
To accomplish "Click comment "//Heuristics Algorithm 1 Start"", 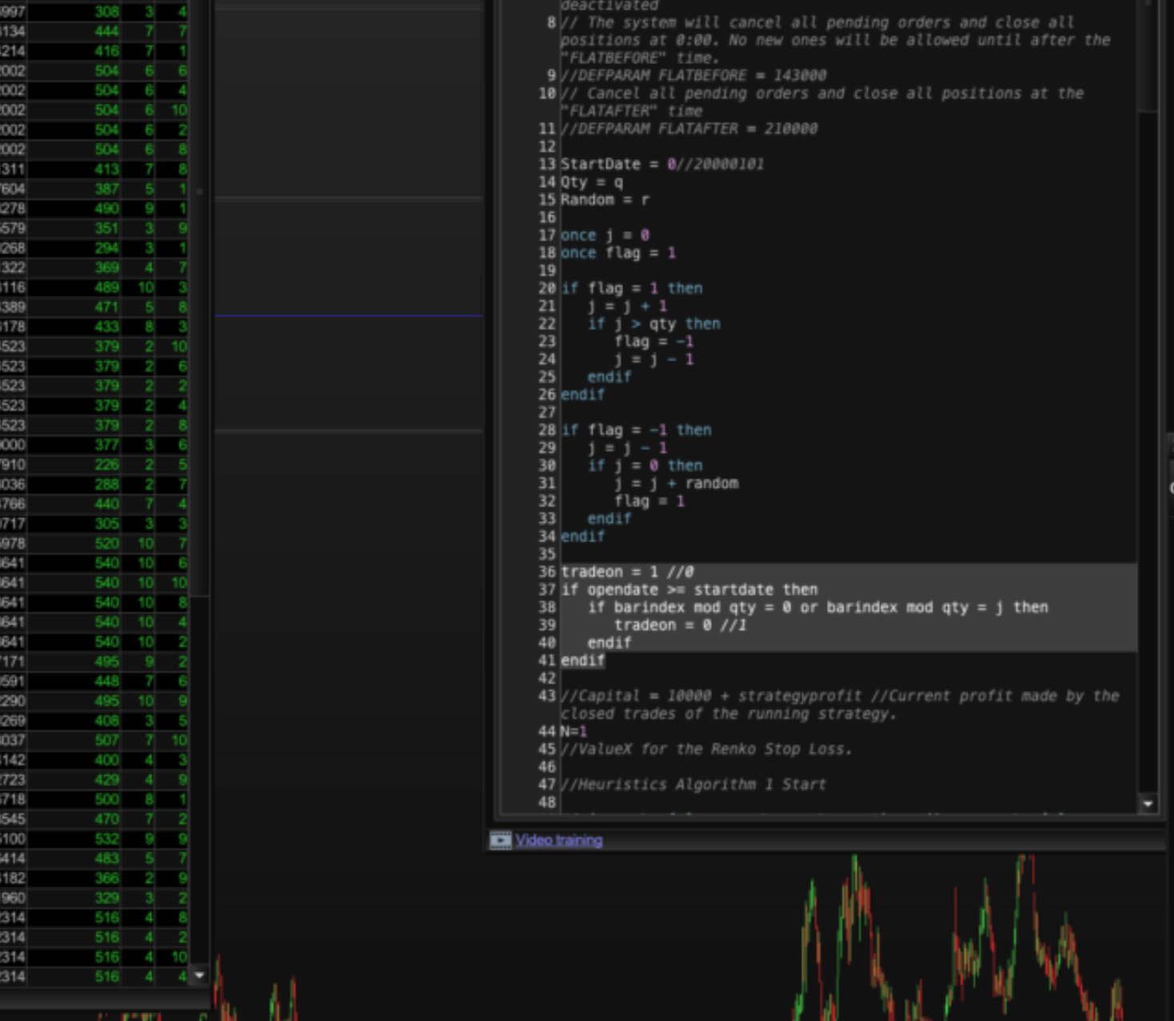I will (x=693, y=784).
